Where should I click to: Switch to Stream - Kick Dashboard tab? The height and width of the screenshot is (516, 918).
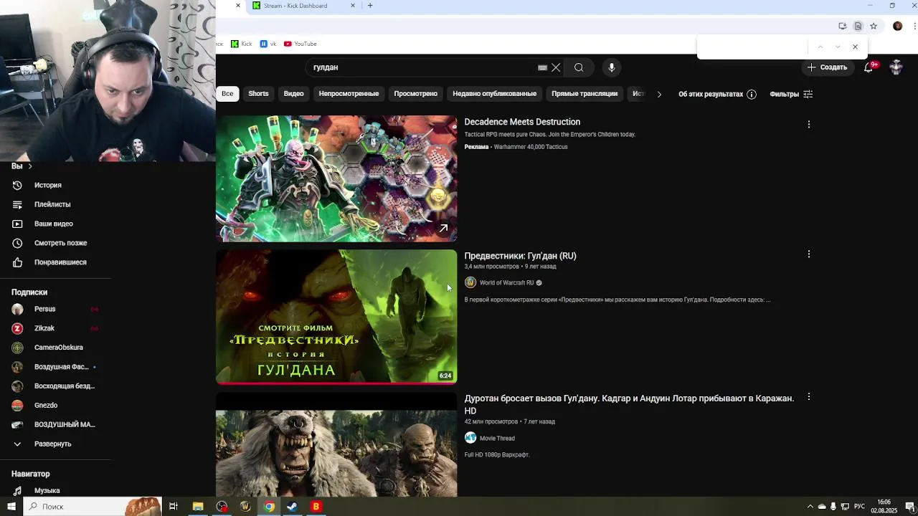(x=303, y=6)
